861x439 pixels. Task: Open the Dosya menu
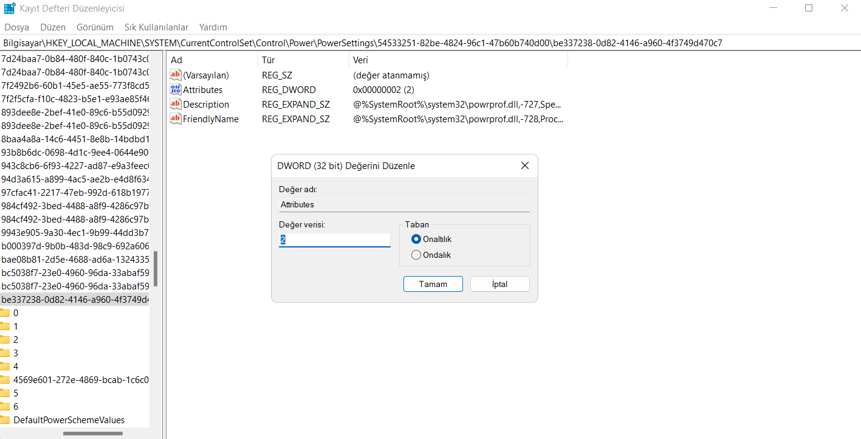(16, 27)
